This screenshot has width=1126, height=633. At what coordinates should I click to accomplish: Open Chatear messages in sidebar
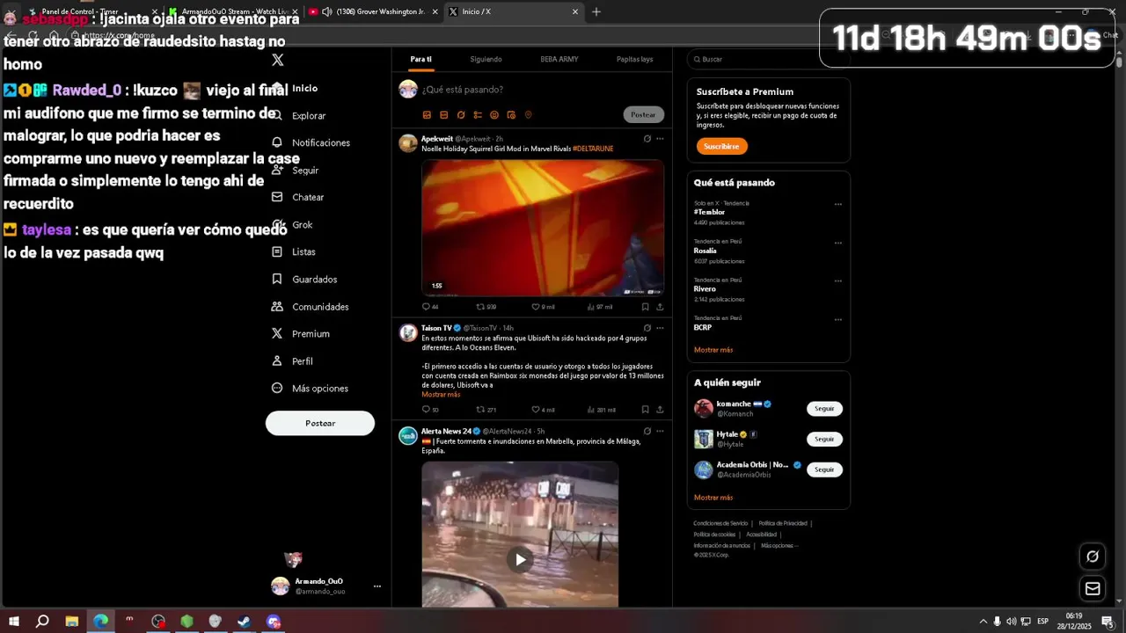pyautogui.click(x=298, y=197)
